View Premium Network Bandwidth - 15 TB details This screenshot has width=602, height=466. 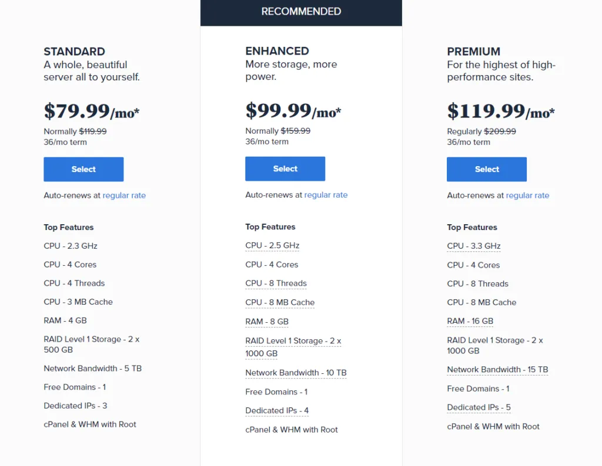pos(497,370)
